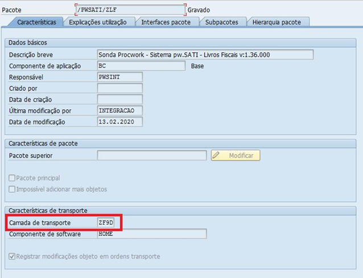Image resolution: width=363 pixels, height=278 pixels.
Task: Toggle the Pacote principal checkbox
Action: coord(12,178)
